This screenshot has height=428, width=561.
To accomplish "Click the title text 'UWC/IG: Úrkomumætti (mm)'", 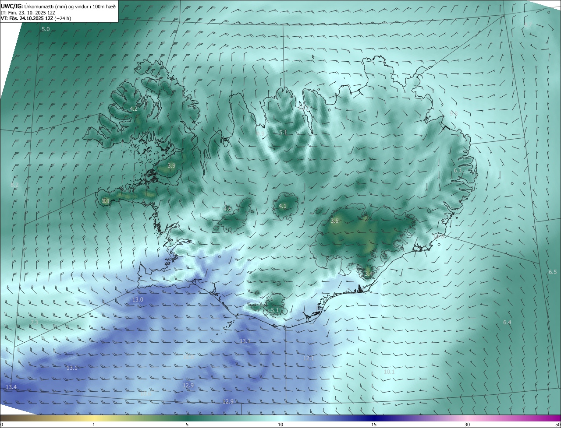I will (32, 7).
